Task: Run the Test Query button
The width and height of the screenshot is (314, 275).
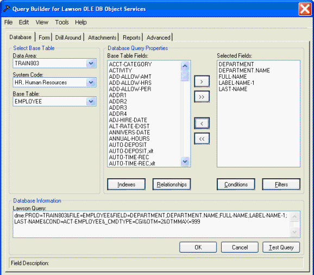Action: pos(281,247)
